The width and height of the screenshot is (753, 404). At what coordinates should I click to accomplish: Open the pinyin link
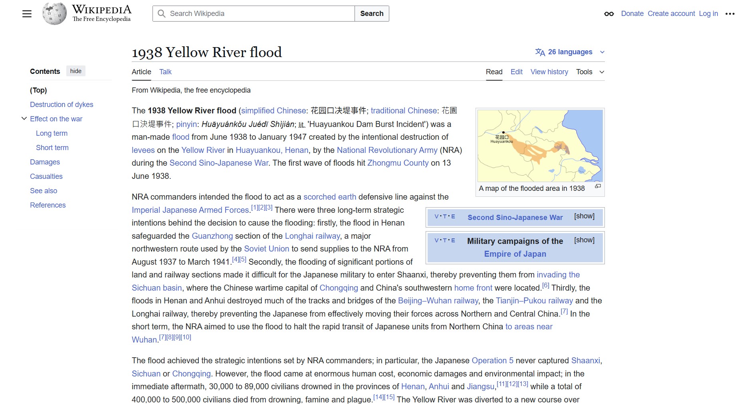pos(186,124)
